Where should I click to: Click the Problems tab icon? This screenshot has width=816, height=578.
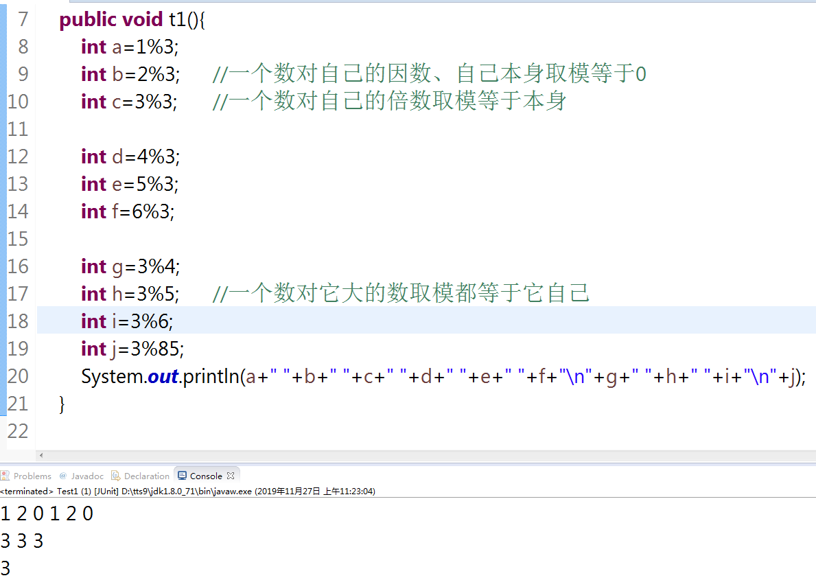click(5, 476)
